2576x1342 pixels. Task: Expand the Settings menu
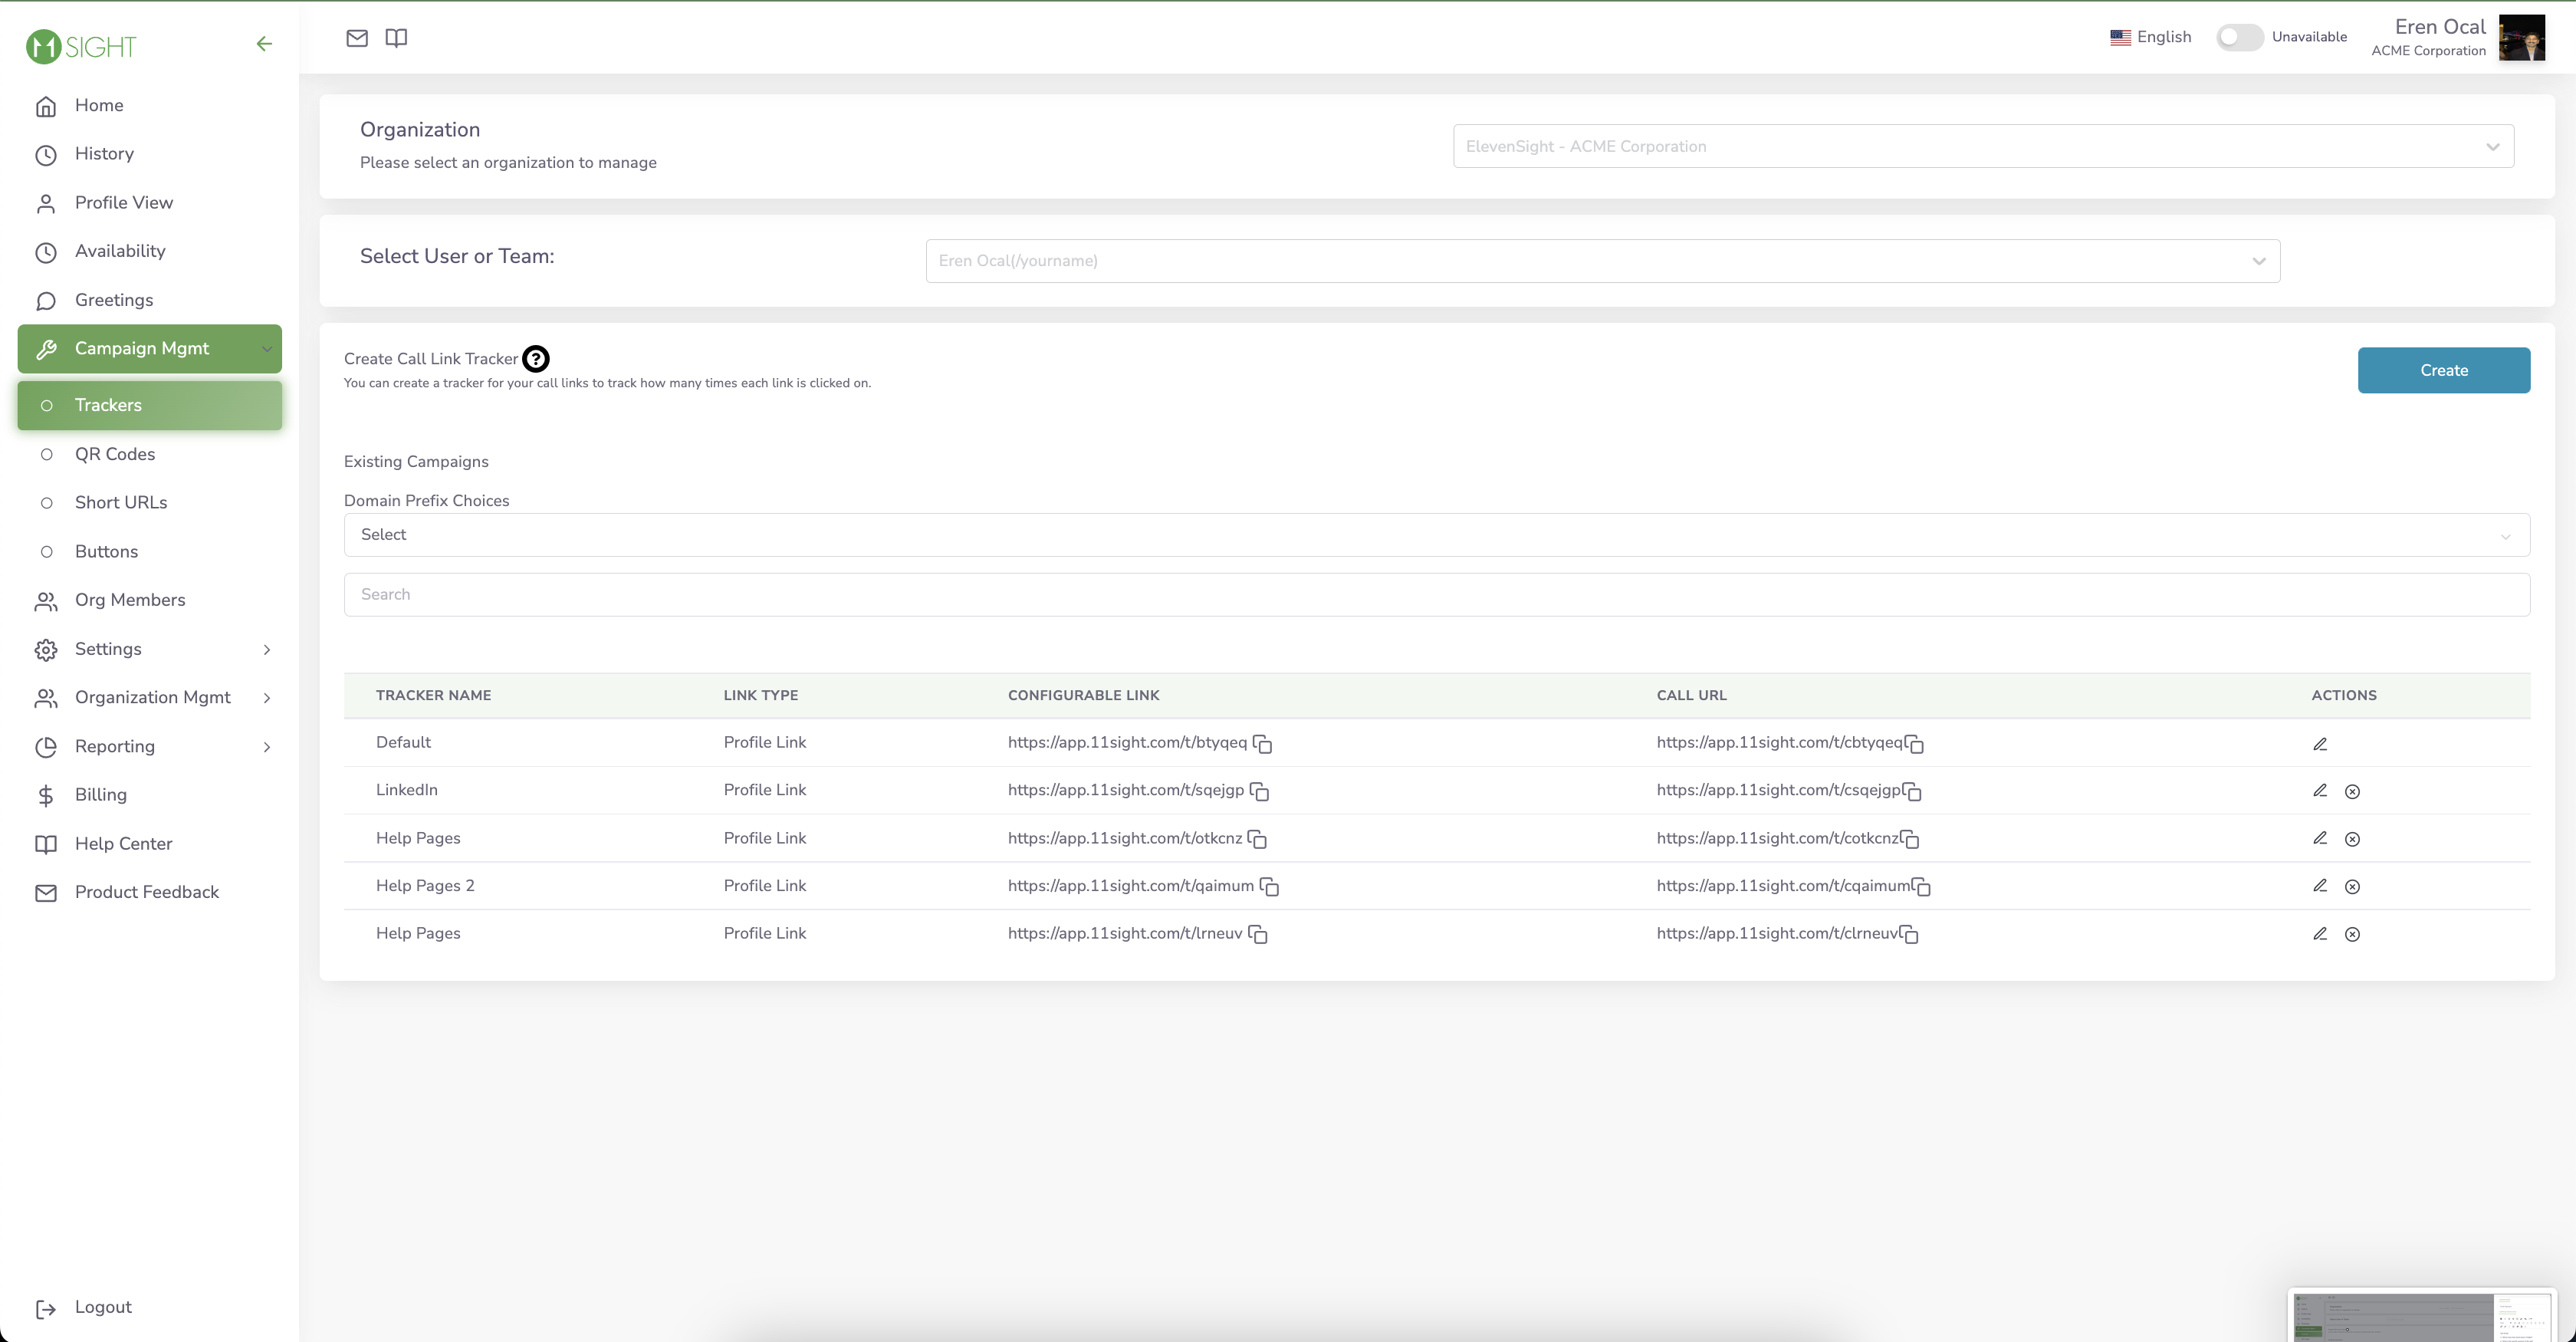[x=149, y=649]
